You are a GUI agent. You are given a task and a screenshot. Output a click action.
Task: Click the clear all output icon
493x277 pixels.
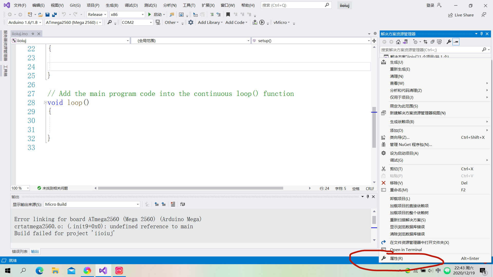(x=173, y=204)
